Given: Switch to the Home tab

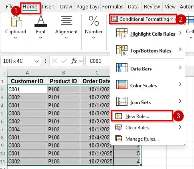Looking at the screenshot, I should click(x=30, y=7).
